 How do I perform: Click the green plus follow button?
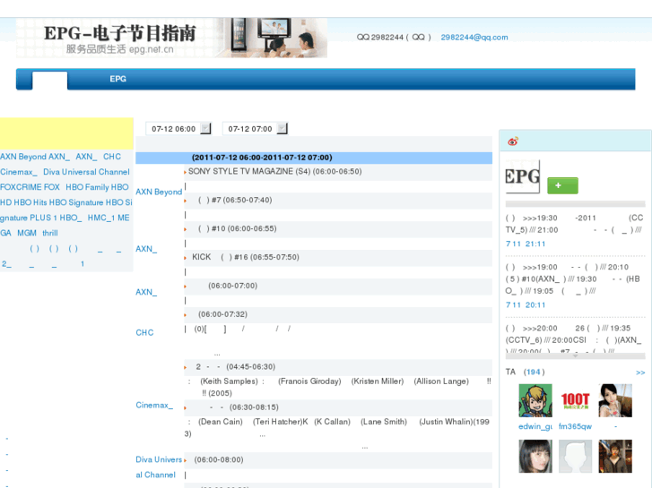click(x=562, y=185)
